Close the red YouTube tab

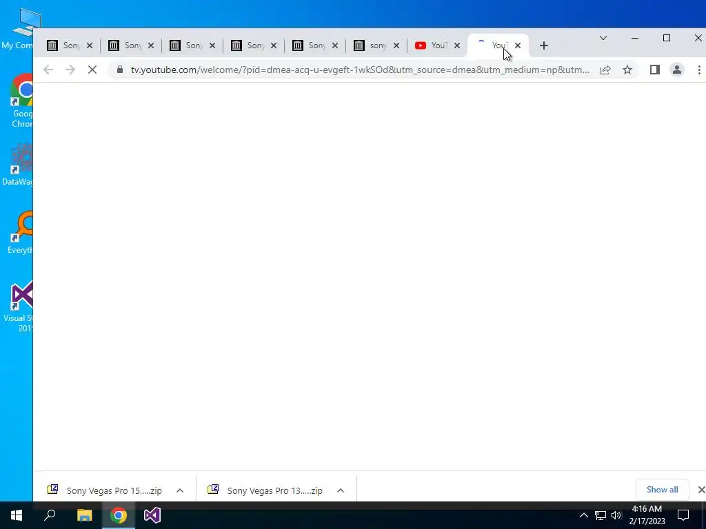pyautogui.click(x=457, y=45)
